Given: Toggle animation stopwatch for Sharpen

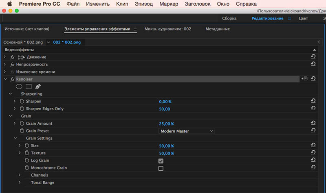Looking at the screenshot, I should click(x=22, y=101).
